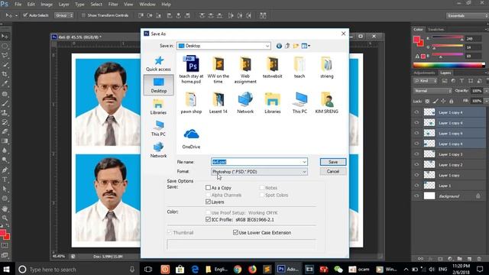Click the File name input field
This screenshot has width=489, height=275.
point(259,162)
